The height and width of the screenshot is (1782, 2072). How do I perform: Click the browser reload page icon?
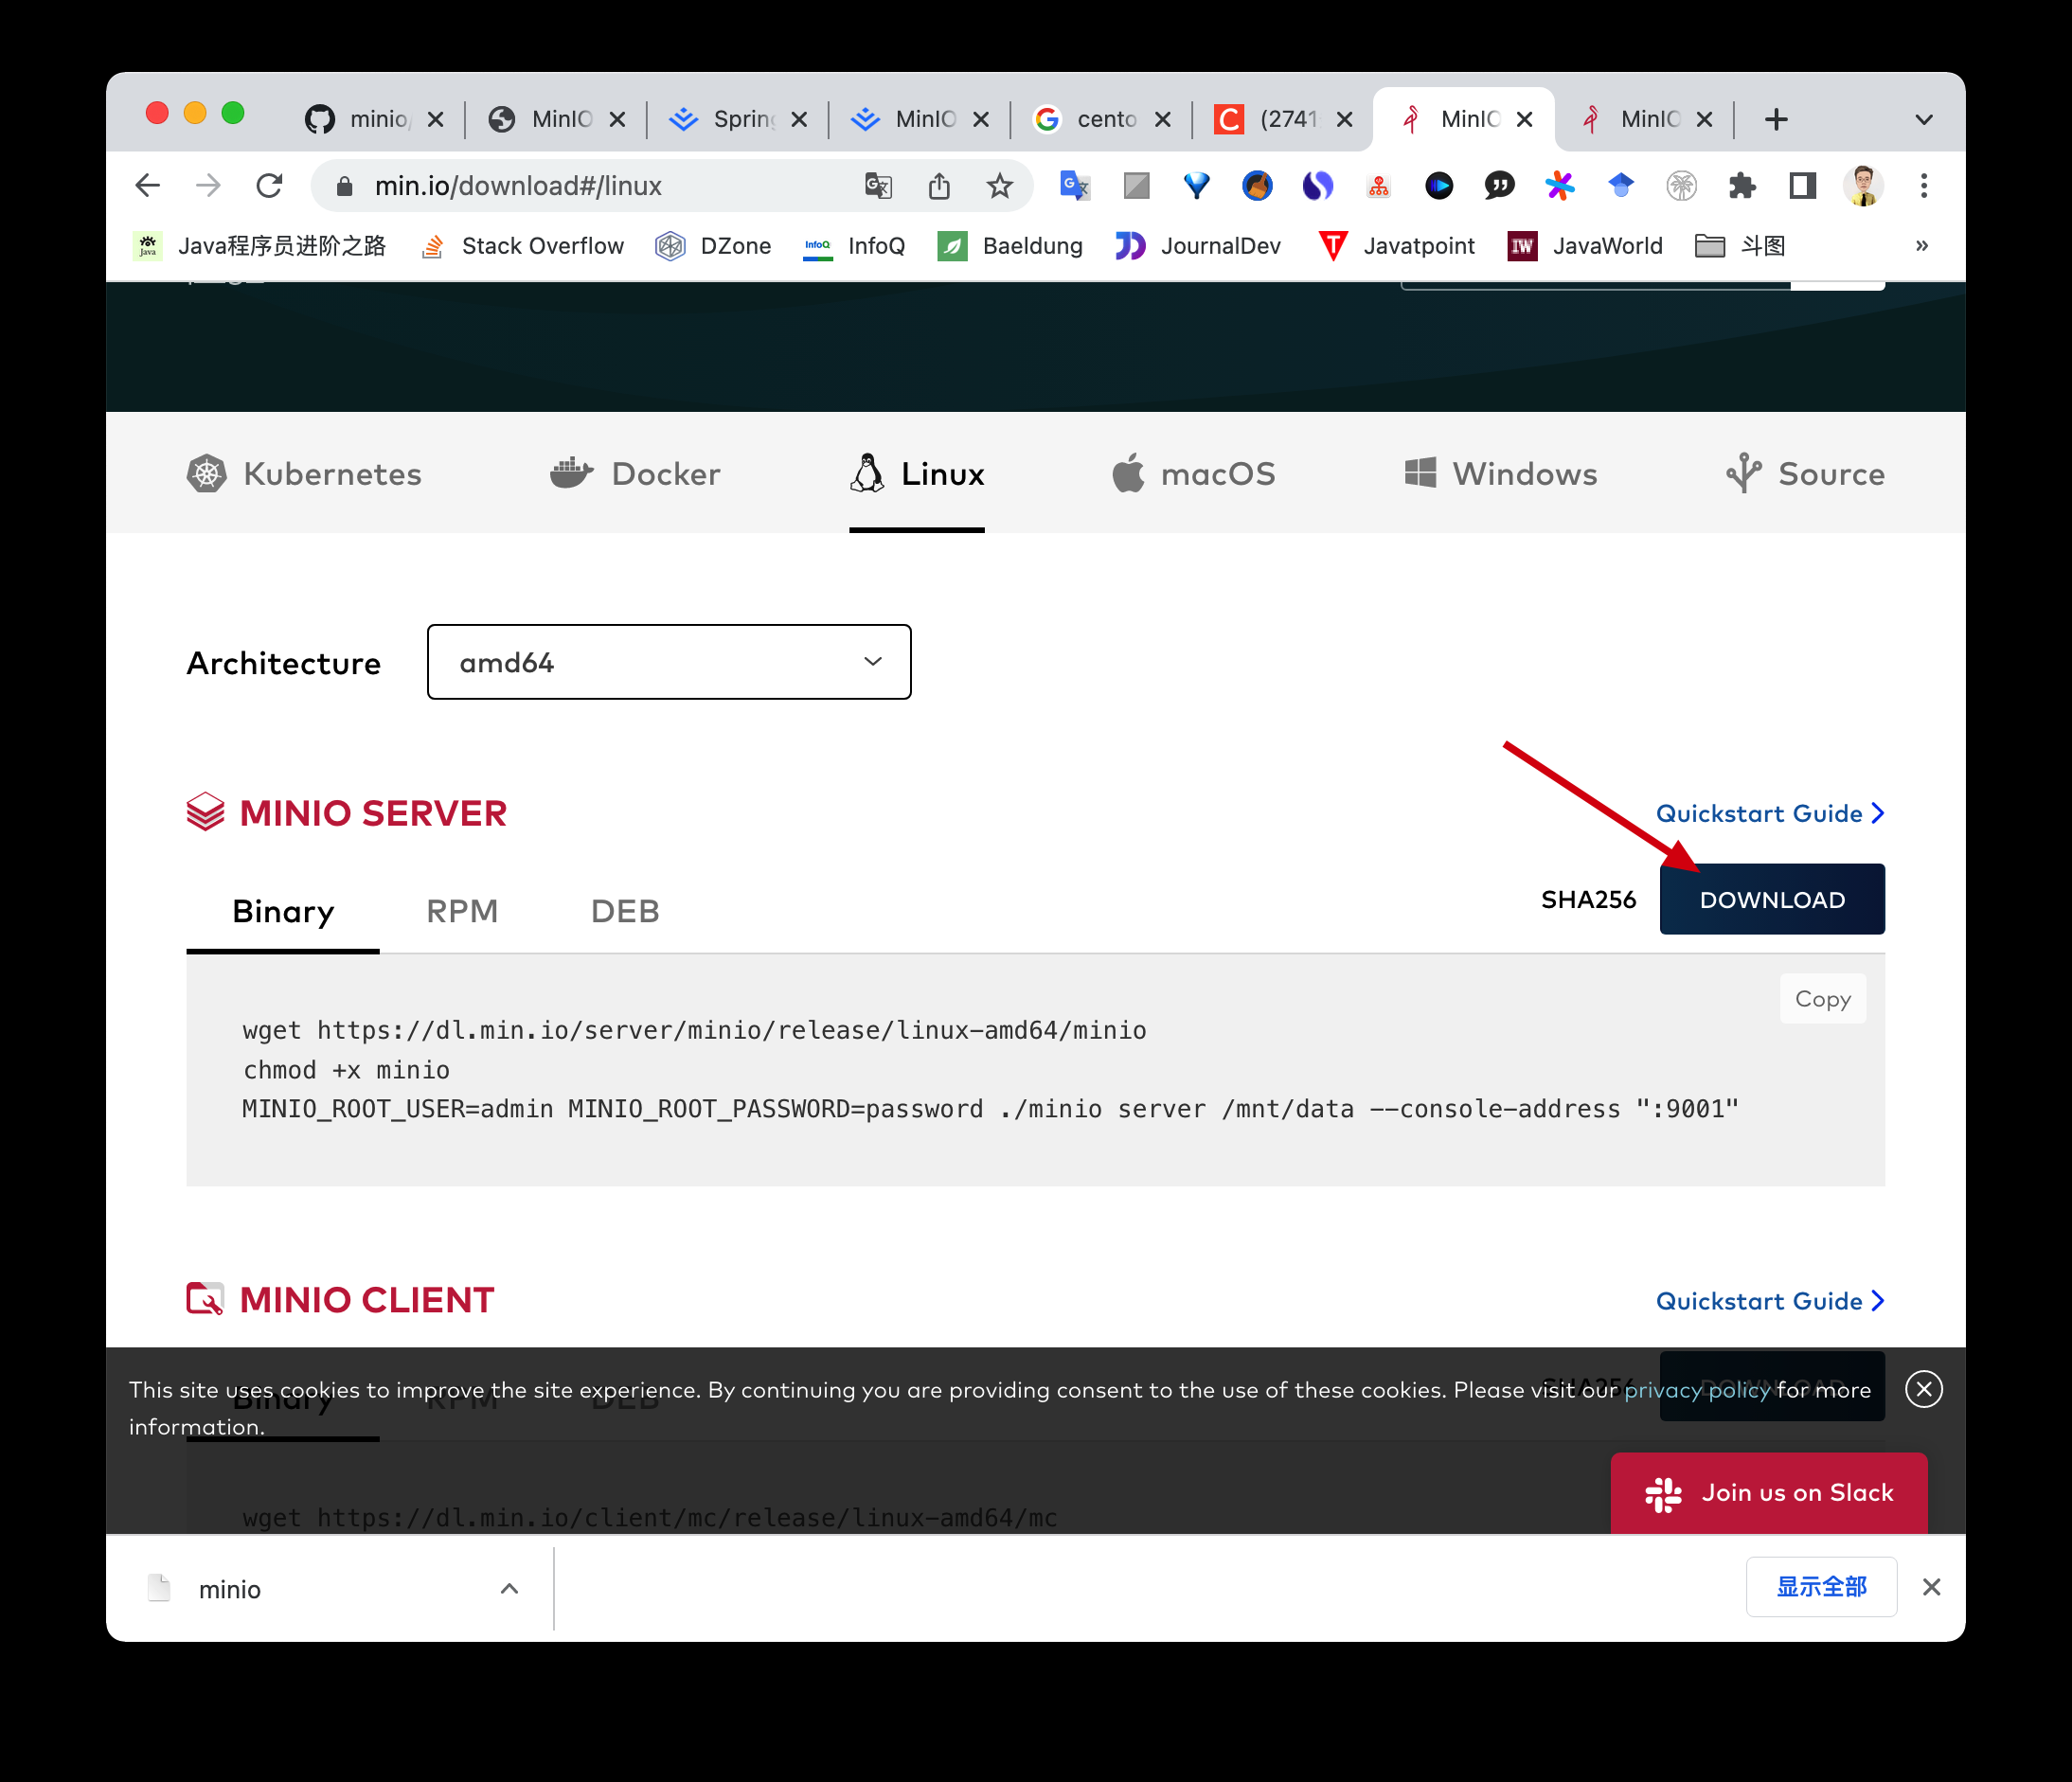click(x=269, y=186)
